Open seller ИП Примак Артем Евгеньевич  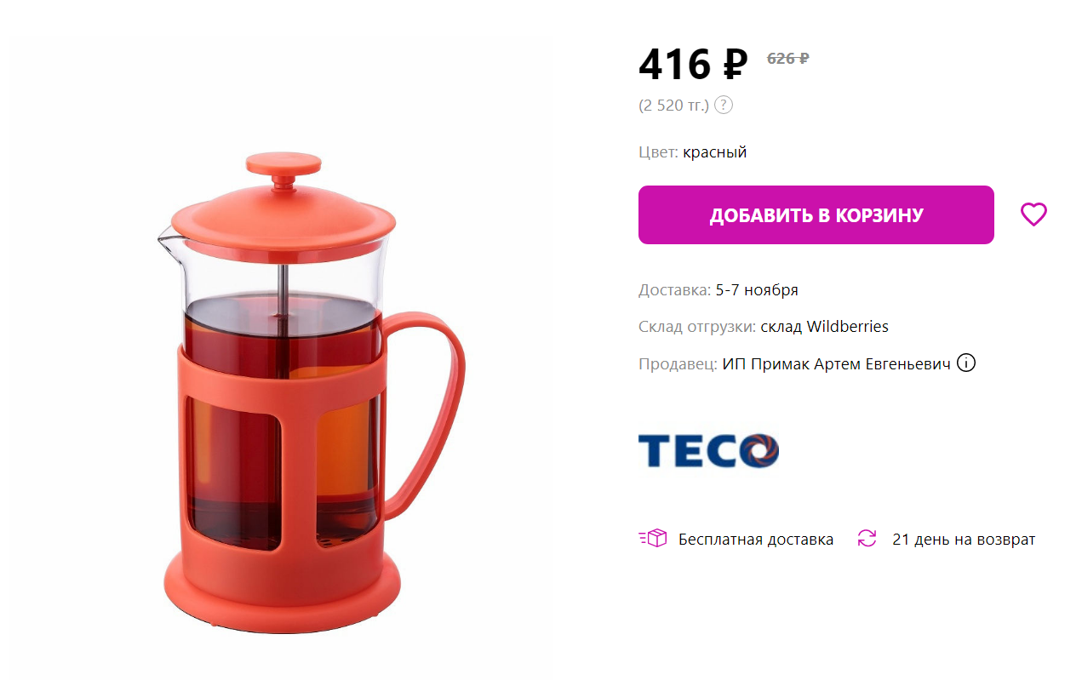[837, 364]
